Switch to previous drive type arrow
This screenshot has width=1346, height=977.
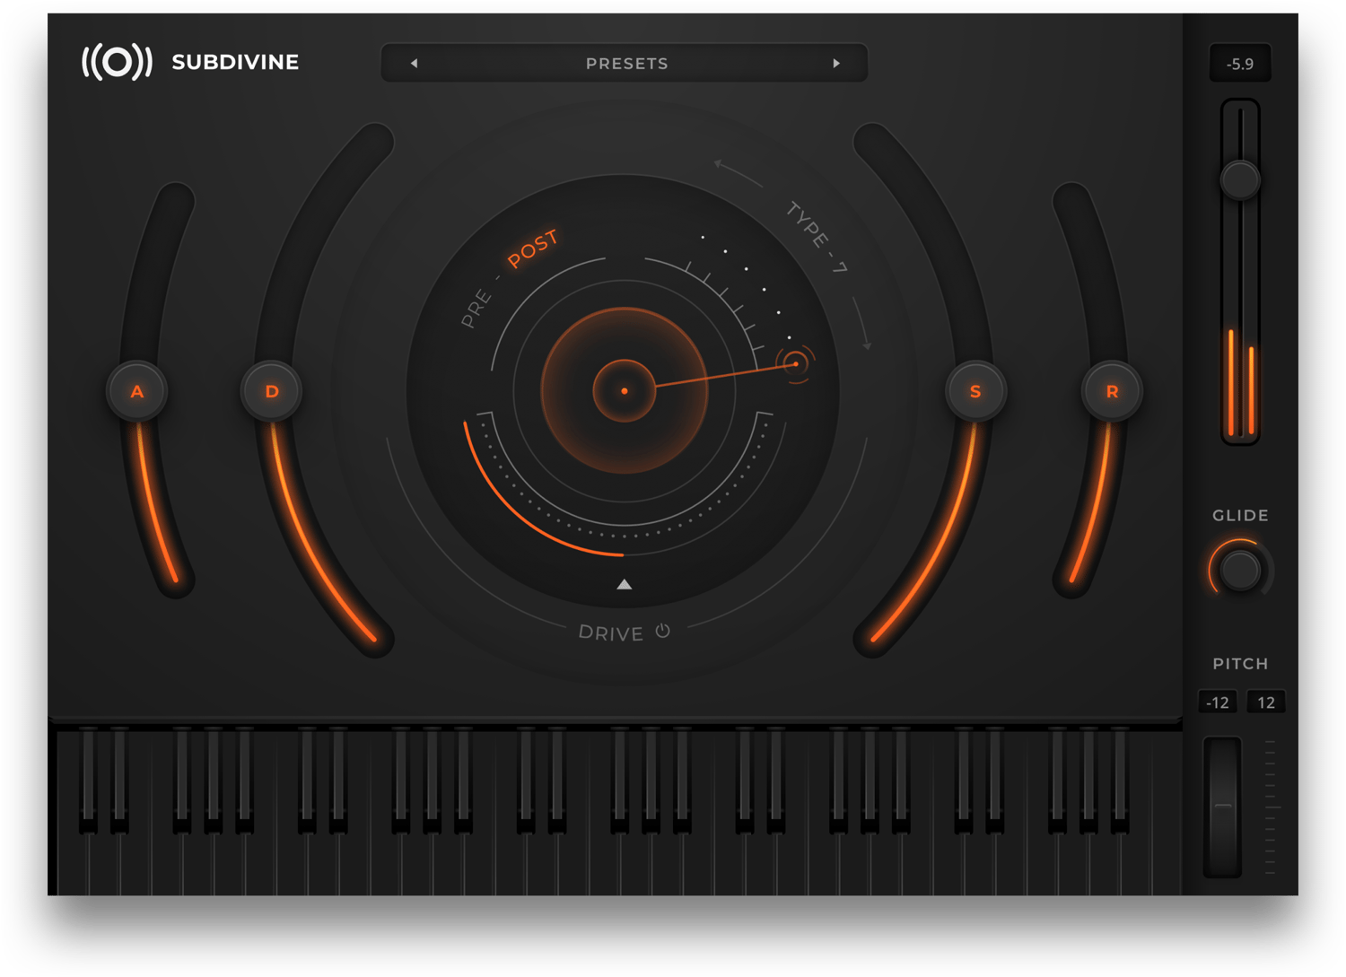pyautogui.click(x=738, y=173)
